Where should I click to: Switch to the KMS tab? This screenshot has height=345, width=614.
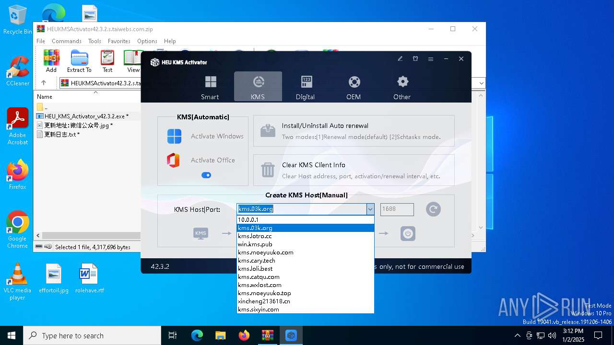coord(258,87)
